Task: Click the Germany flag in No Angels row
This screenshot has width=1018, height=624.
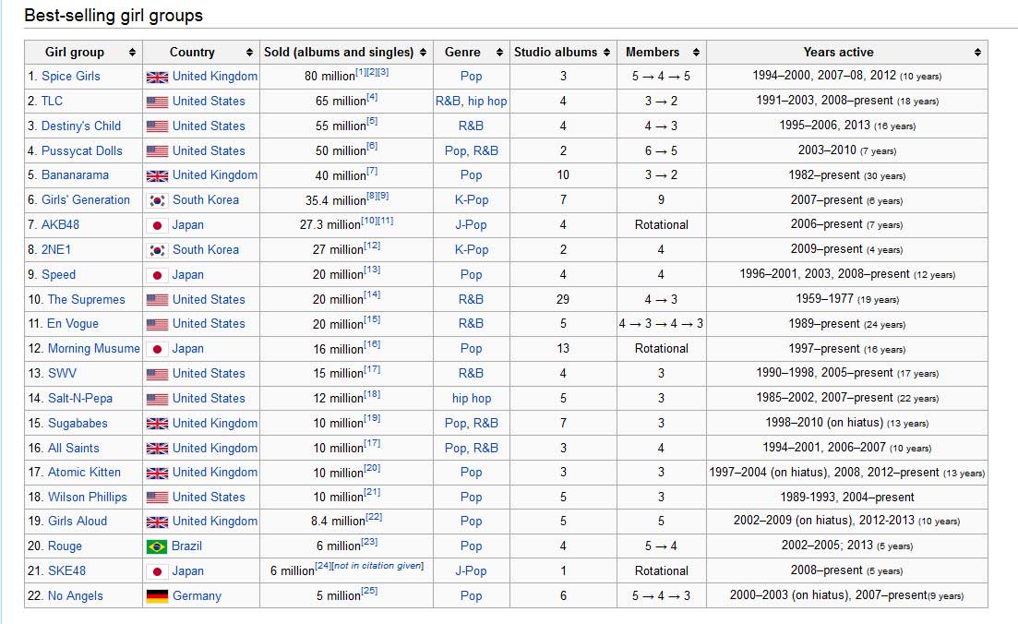Action: click(x=157, y=596)
